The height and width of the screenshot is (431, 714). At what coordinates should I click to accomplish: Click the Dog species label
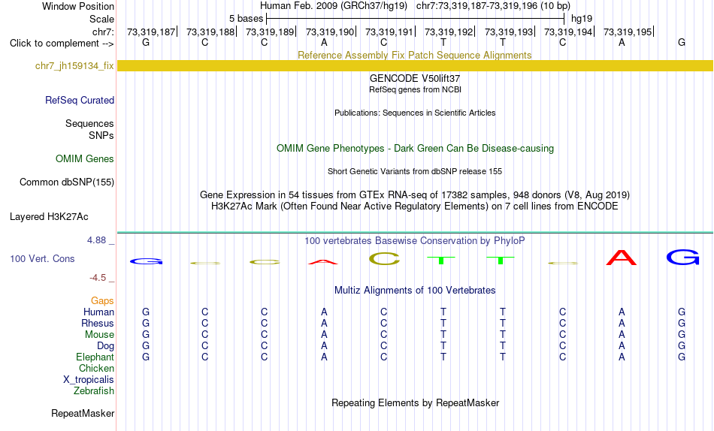106,346
